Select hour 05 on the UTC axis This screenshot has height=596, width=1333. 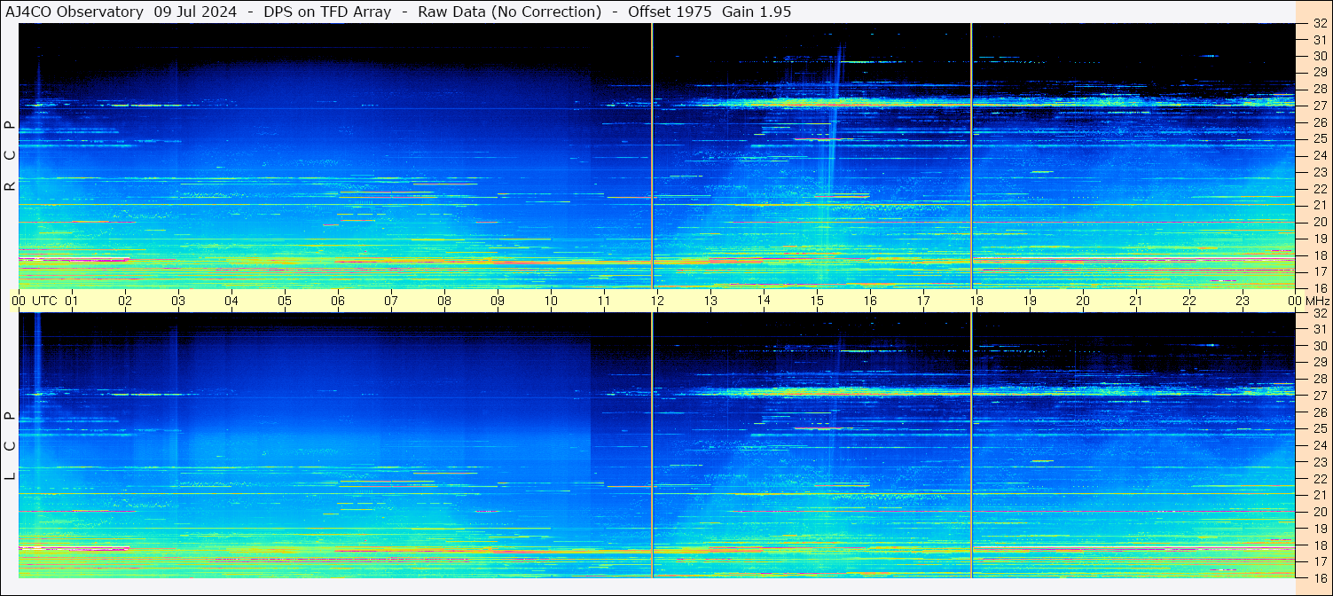tap(285, 301)
